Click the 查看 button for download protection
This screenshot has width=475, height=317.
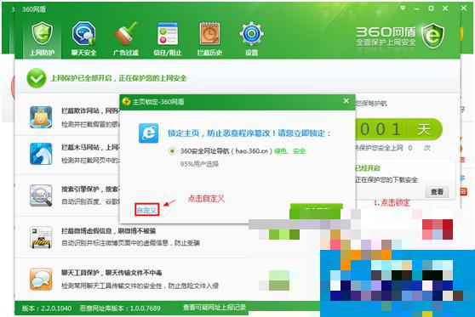[x=437, y=192]
